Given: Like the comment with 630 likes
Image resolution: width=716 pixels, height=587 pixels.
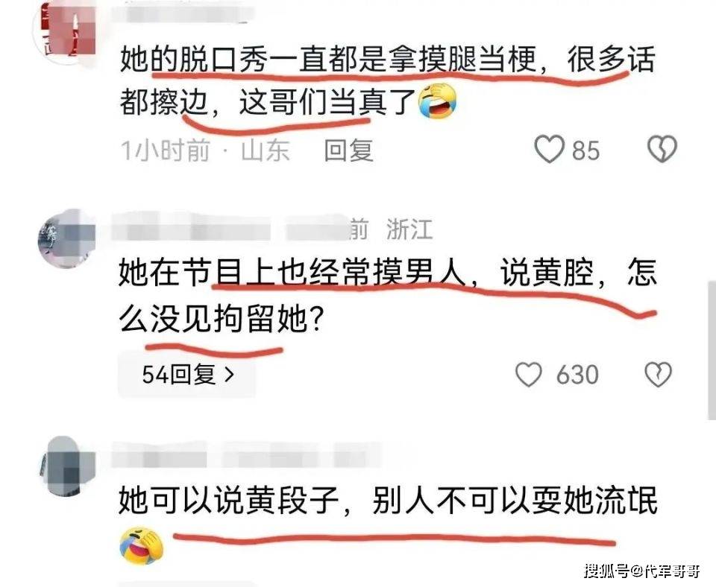Looking at the screenshot, I should click(529, 375).
